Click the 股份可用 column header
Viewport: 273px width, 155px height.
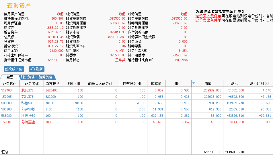click(x=73, y=83)
